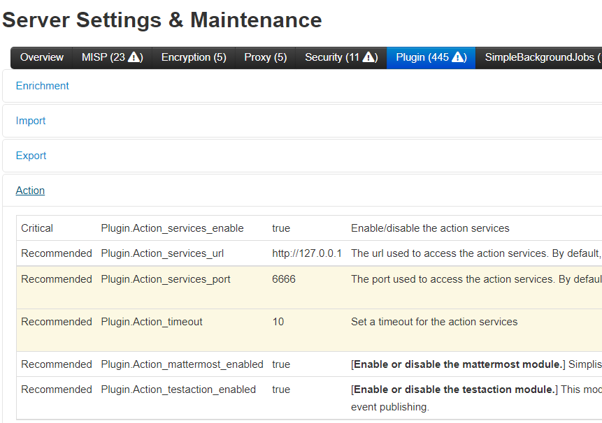Screen dimensions: 602x423
Task: Open the Overview tab
Action: click(x=41, y=58)
